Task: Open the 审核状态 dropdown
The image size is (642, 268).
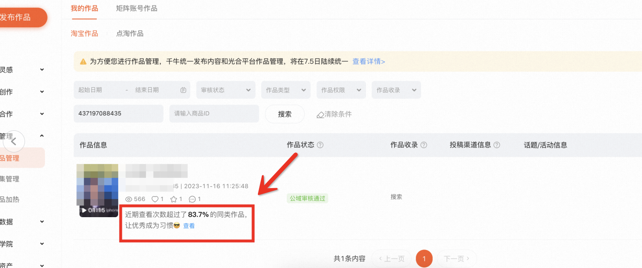Action: [226, 90]
